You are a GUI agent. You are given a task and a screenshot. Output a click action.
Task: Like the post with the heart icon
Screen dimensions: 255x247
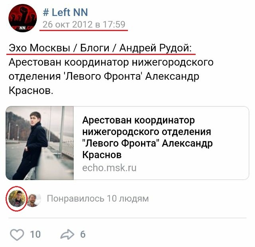coord(17,235)
